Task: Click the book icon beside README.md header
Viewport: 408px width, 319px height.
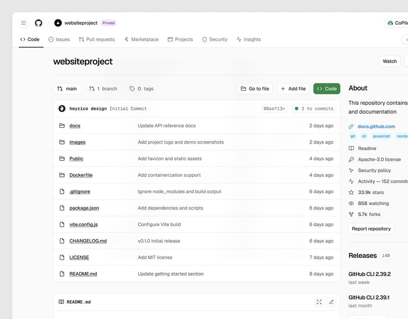Action: pos(61,302)
